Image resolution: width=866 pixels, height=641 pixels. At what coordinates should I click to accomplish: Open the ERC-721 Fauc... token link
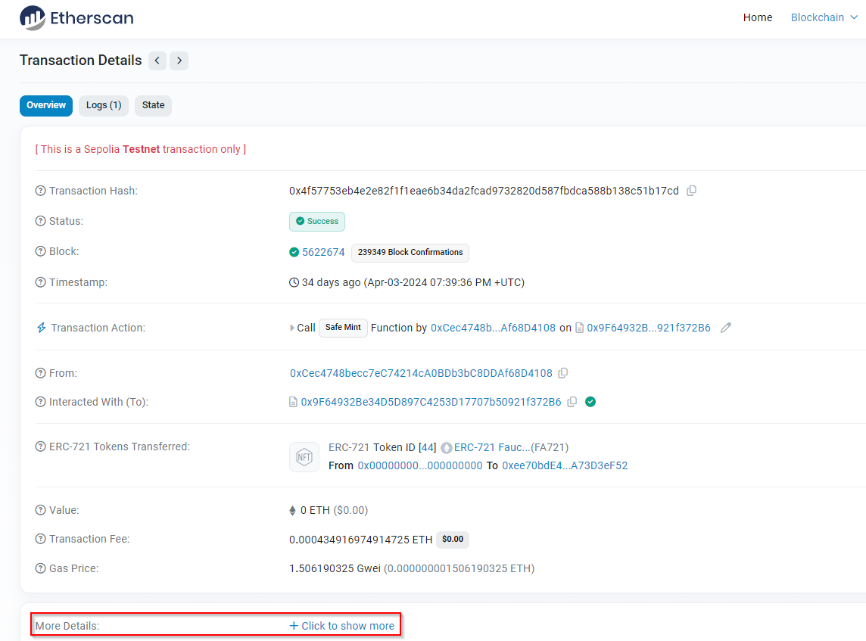coord(491,447)
